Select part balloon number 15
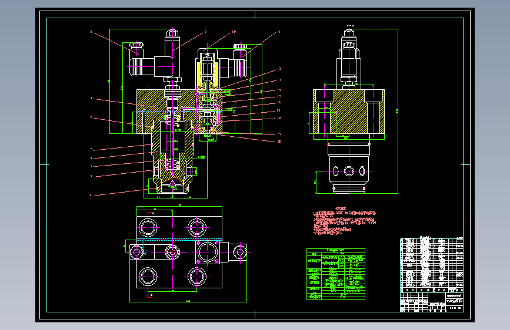This screenshot has height=330, width=510. tap(279, 96)
